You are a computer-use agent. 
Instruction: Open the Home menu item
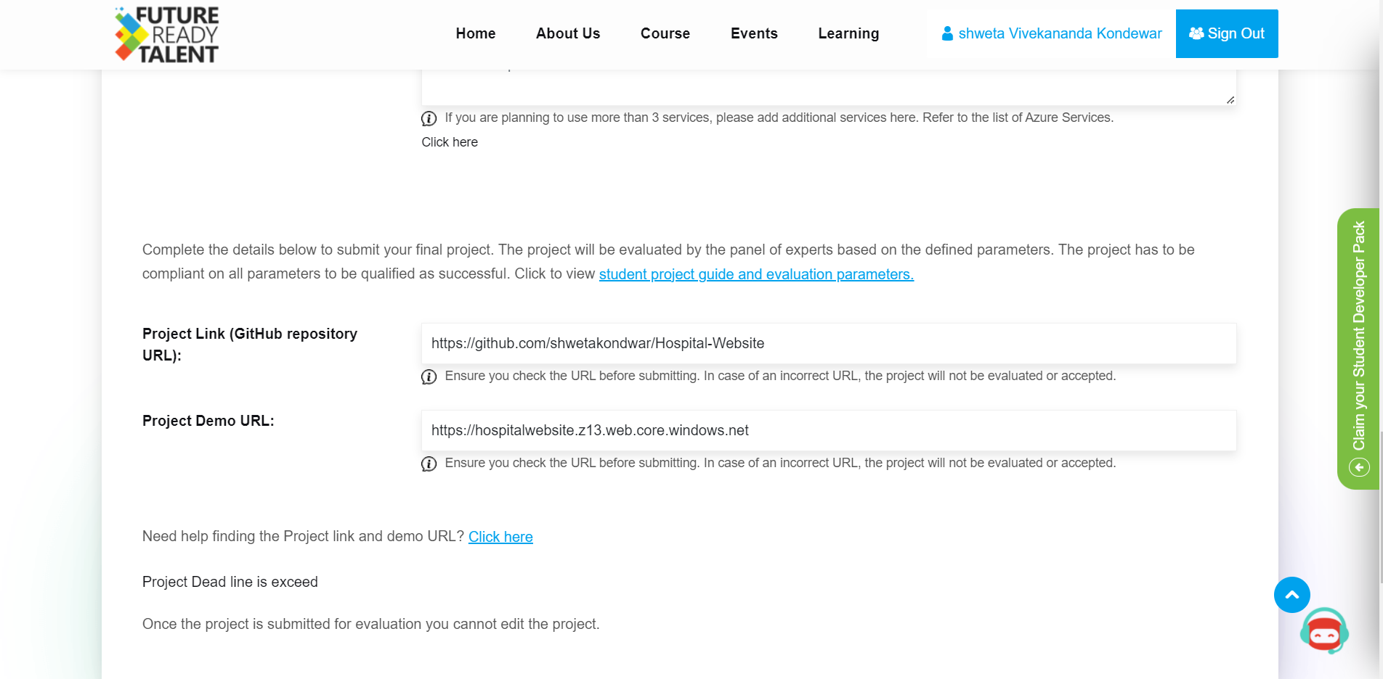pyautogui.click(x=476, y=33)
